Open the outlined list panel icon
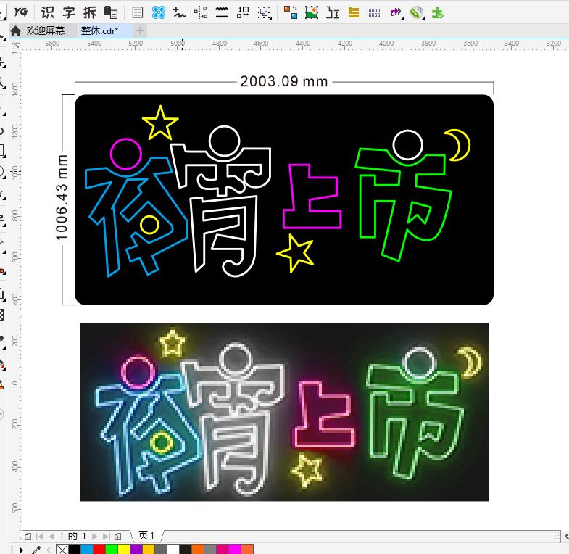This screenshot has width=569, height=554. point(138,13)
